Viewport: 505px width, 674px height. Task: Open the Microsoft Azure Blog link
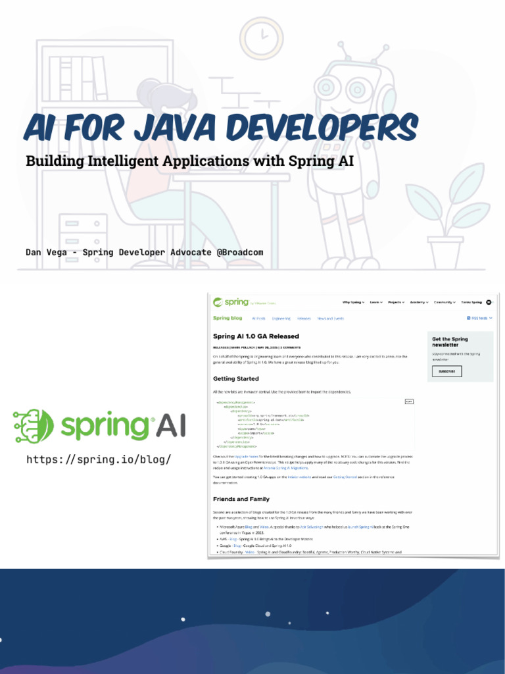[249, 527]
